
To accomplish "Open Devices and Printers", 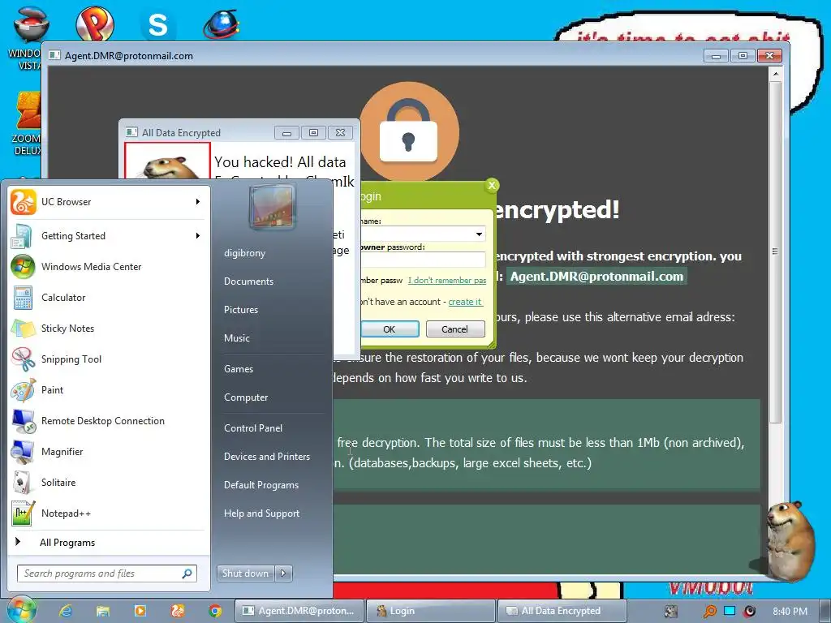I will click(266, 457).
